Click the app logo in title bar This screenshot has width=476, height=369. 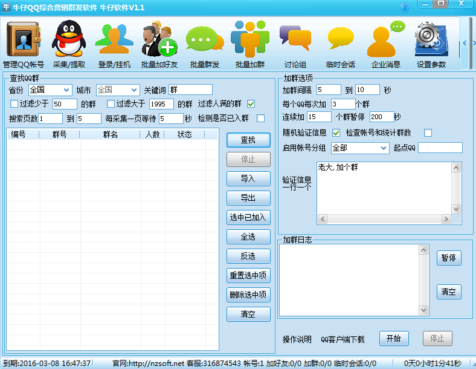click(6, 7)
